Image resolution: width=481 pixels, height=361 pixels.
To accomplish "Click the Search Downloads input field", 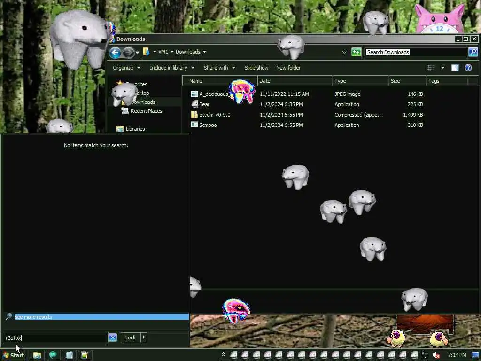I will coord(416,52).
